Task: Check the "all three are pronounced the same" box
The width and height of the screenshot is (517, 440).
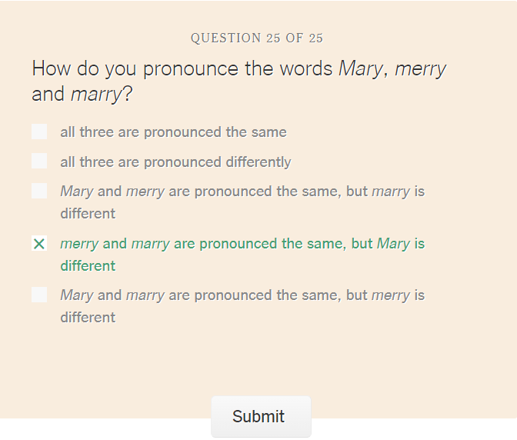Action: [x=39, y=132]
